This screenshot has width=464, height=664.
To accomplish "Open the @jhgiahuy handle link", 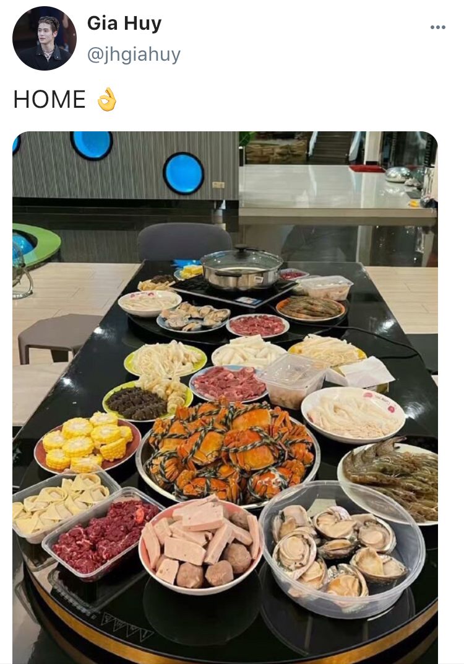I will coord(134,55).
